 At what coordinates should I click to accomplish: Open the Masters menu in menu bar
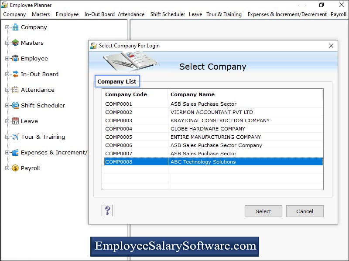[41, 14]
